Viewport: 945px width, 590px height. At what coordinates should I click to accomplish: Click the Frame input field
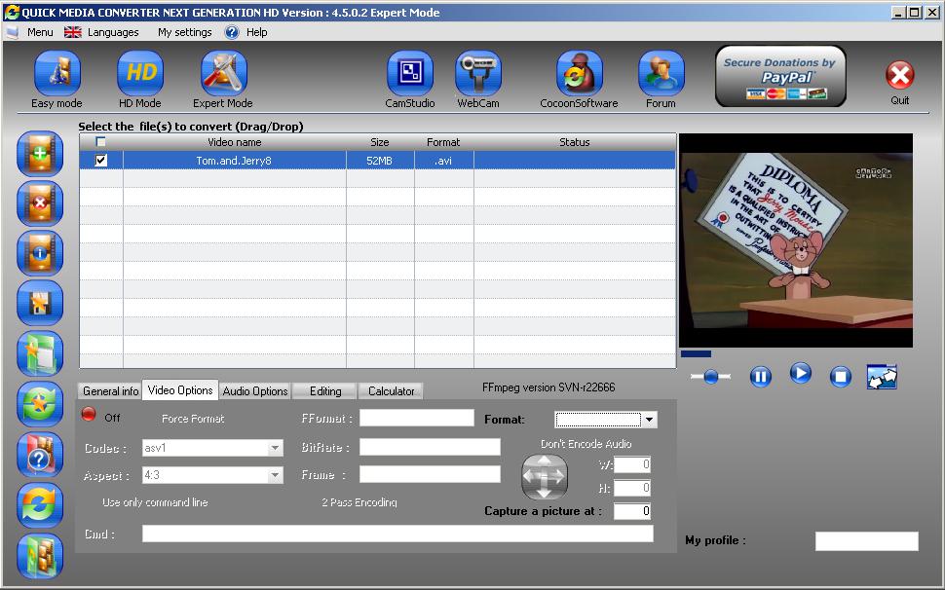click(x=430, y=474)
